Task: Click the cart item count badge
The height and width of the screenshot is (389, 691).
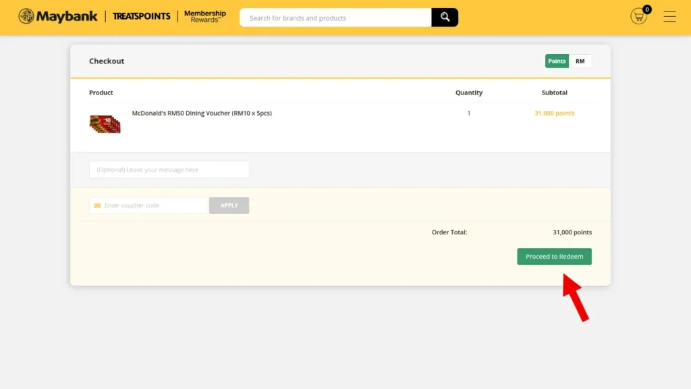Action: (x=646, y=9)
